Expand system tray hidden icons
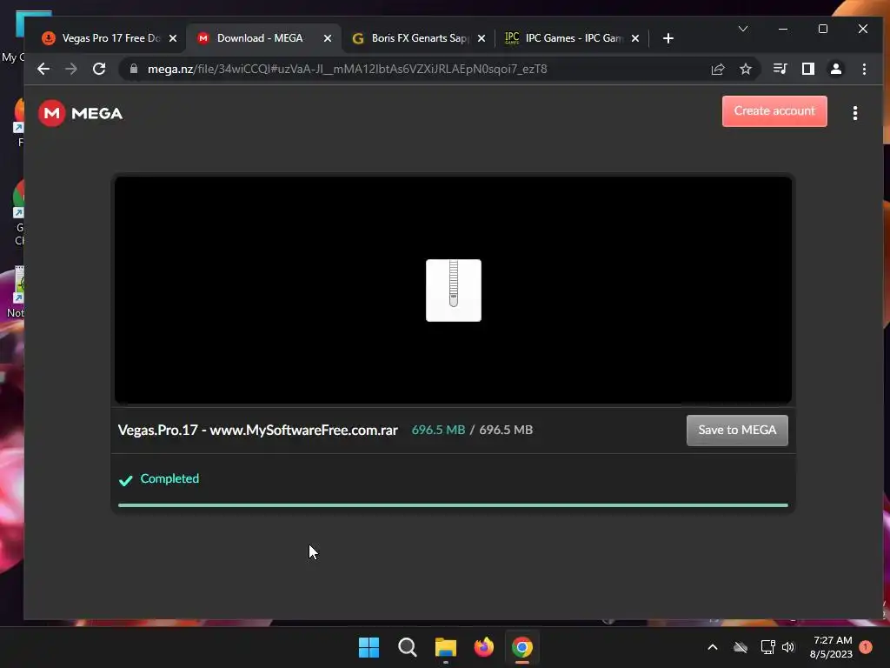The height and width of the screenshot is (668, 890). click(x=713, y=647)
